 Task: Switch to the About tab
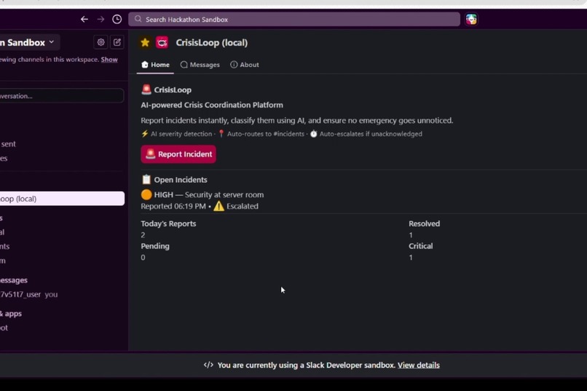pos(245,65)
